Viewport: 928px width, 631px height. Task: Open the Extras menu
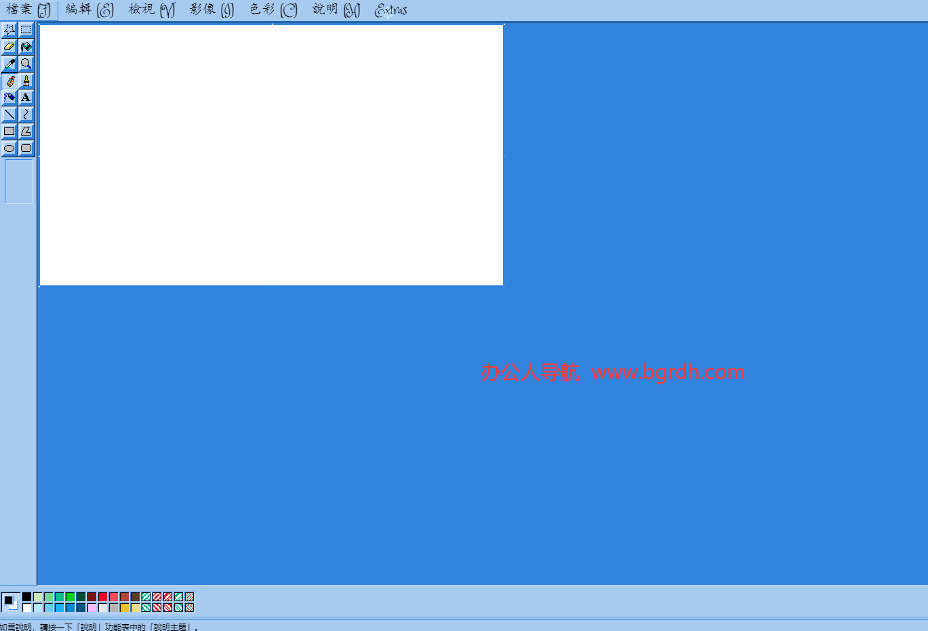(x=391, y=10)
